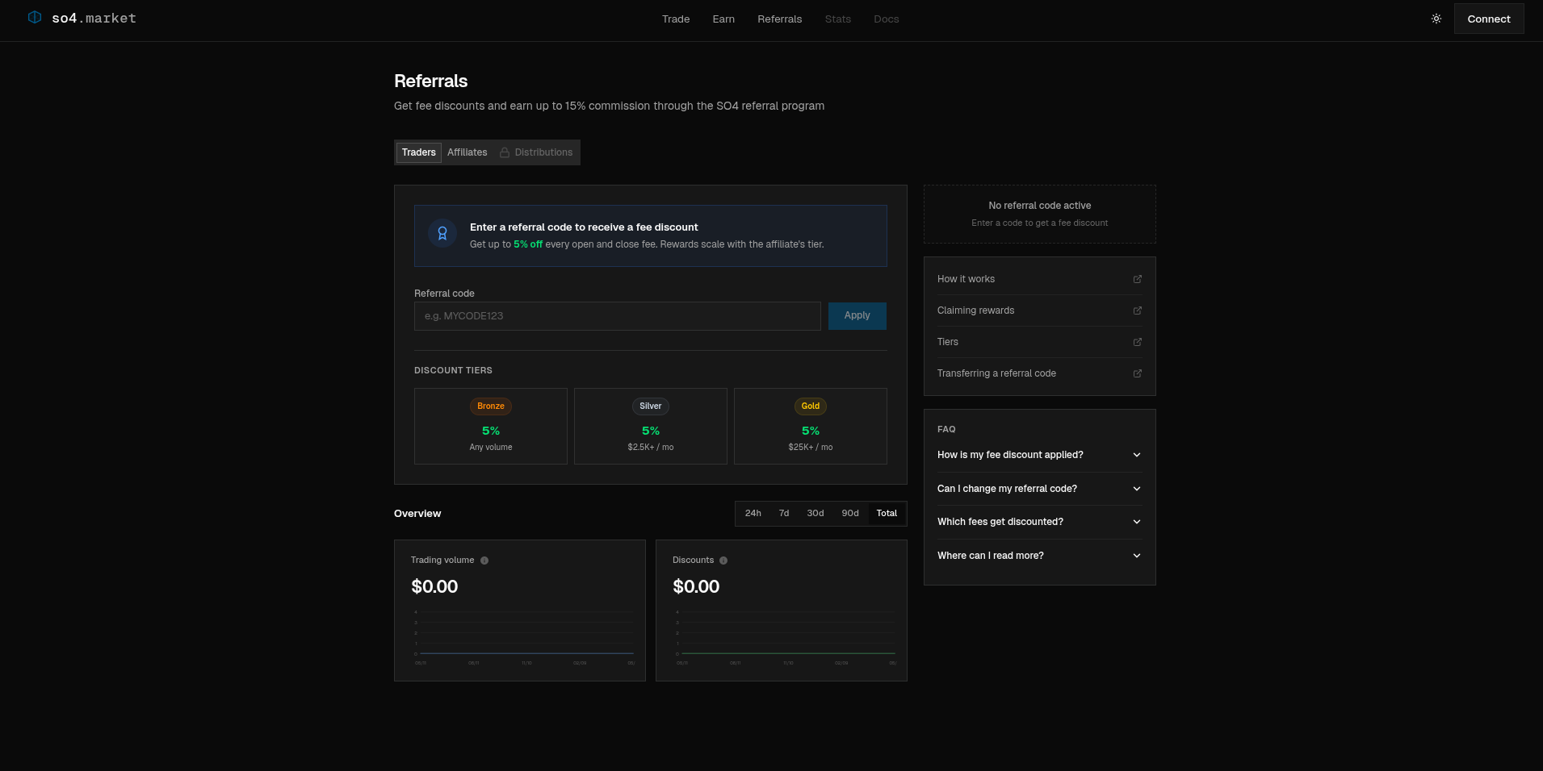
Task: Click the Discounts chart
Action: (x=786, y=637)
